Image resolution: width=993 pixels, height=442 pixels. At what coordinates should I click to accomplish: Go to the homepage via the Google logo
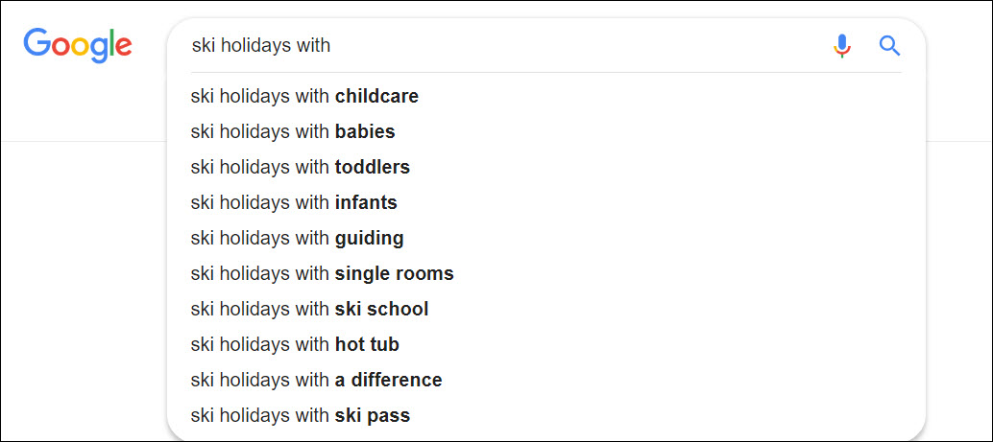tap(77, 45)
